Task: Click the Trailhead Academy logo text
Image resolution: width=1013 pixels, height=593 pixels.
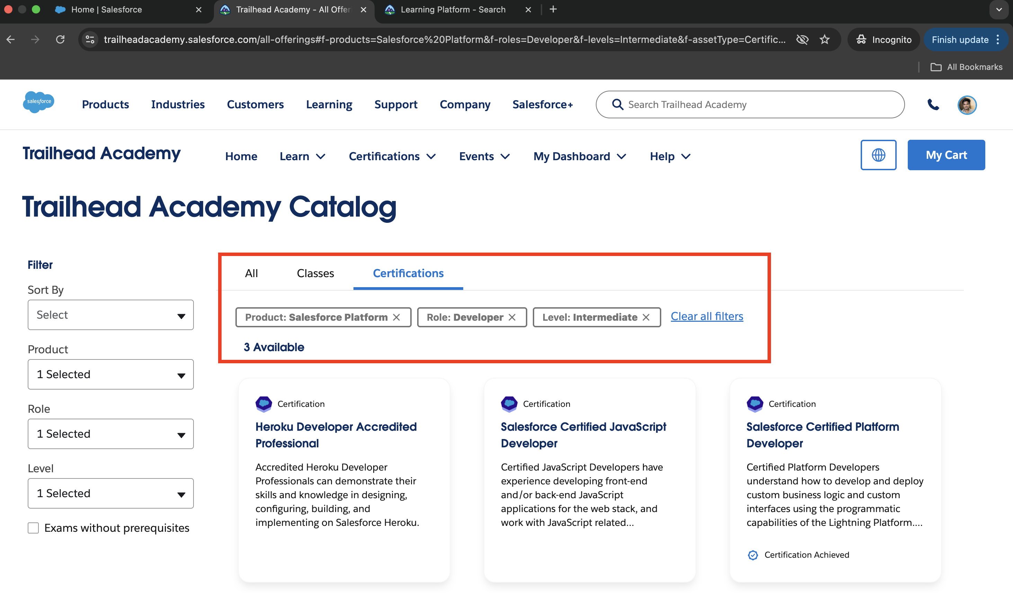Action: point(101,154)
